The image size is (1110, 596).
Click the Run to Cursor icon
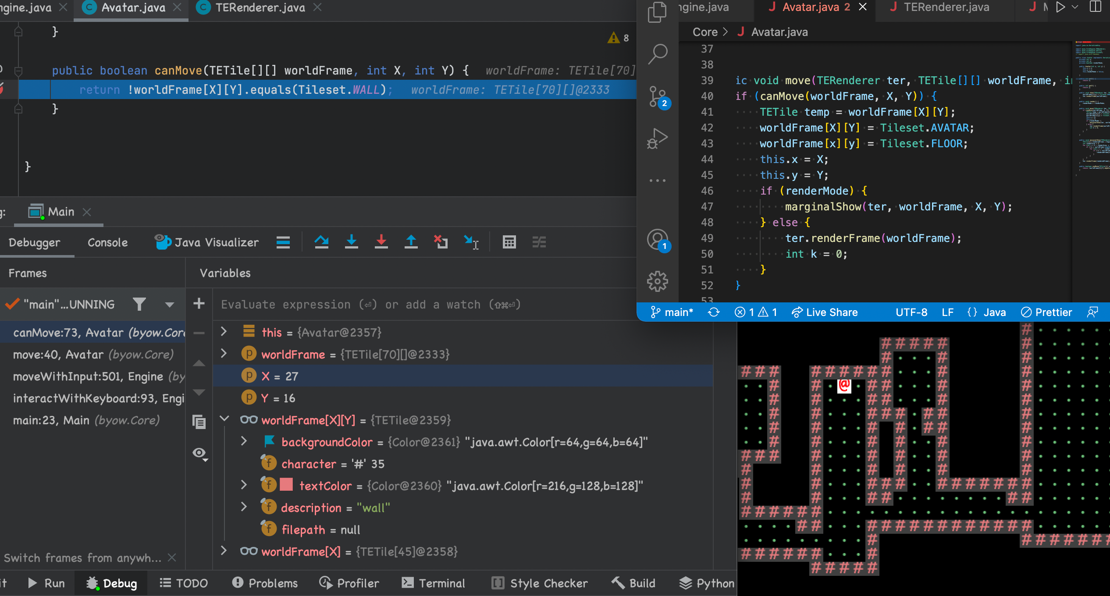471,242
